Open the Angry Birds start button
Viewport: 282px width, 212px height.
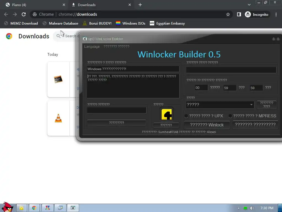point(7,207)
